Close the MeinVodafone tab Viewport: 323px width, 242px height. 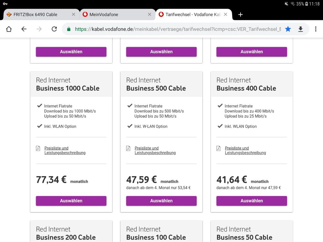pyautogui.click(x=149, y=15)
